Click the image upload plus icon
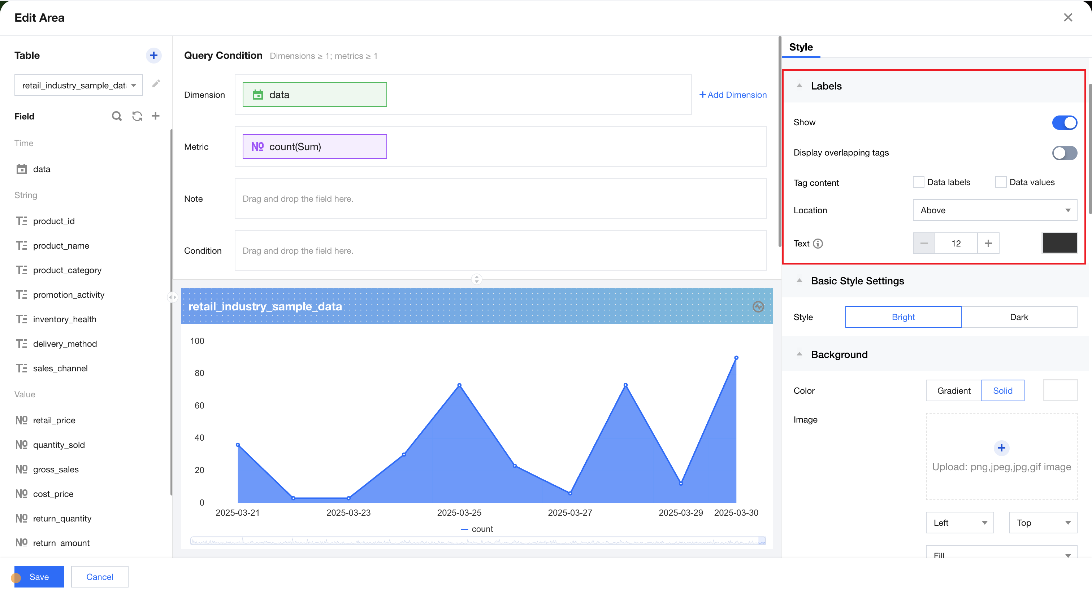 (1001, 448)
